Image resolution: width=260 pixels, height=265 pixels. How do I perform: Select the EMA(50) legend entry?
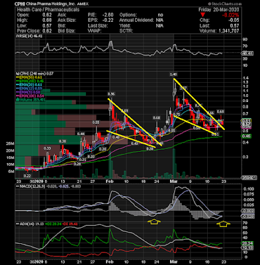tap(30, 78)
